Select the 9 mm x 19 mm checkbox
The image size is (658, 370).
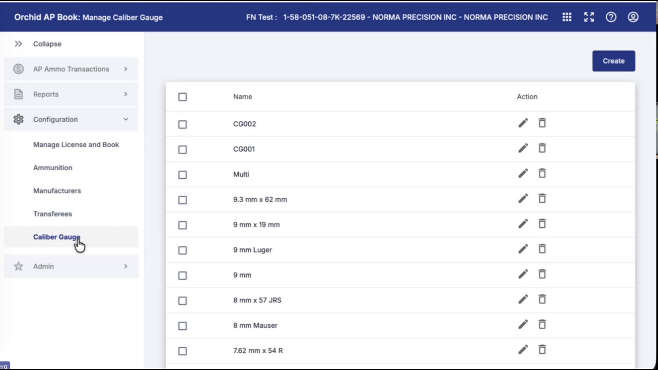[x=183, y=225]
